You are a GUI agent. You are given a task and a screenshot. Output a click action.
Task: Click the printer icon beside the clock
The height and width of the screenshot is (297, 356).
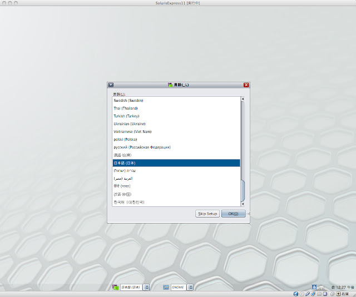coord(322,288)
